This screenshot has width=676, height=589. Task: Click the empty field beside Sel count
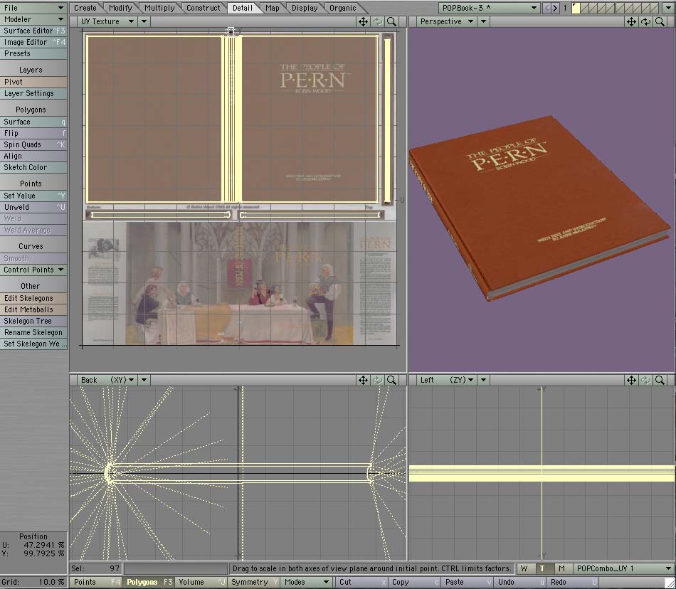pyautogui.click(x=175, y=569)
